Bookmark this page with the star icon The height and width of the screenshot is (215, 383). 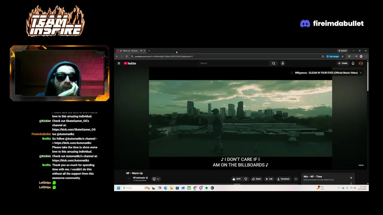point(343,56)
